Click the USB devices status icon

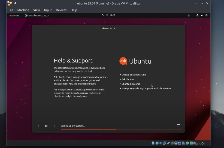(x=168, y=143)
